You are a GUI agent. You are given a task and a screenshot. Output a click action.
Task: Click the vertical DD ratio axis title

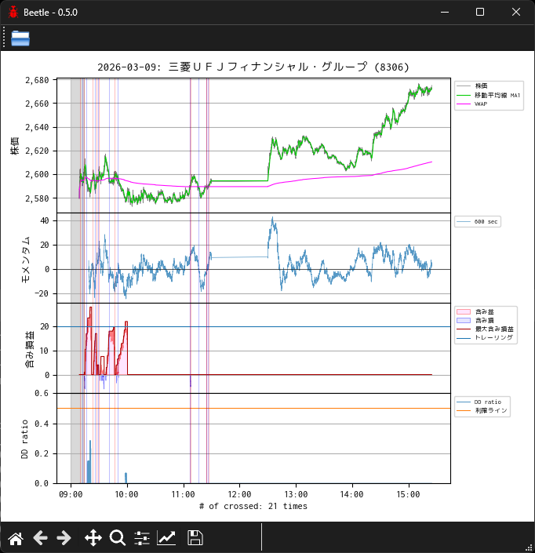pyautogui.click(x=24, y=439)
